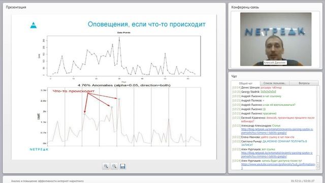Switch to the Общий чат tab
325x183 pixels.
coord(246,83)
